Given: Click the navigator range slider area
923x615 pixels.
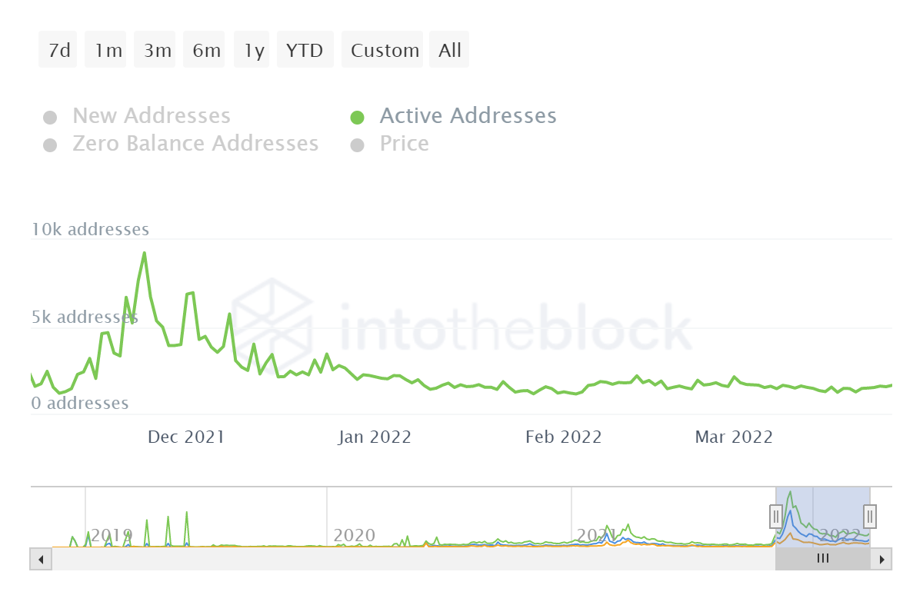Looking at the screenshot, I should pos(822,515).
